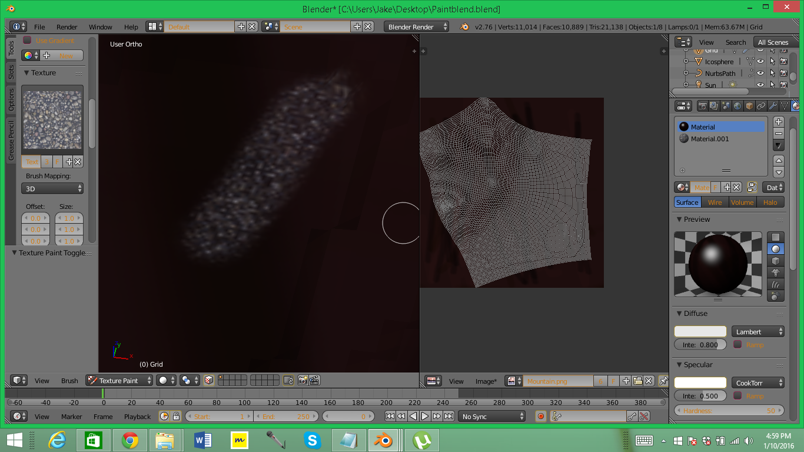Click the Volume material type button

click(x=742, y=202)
